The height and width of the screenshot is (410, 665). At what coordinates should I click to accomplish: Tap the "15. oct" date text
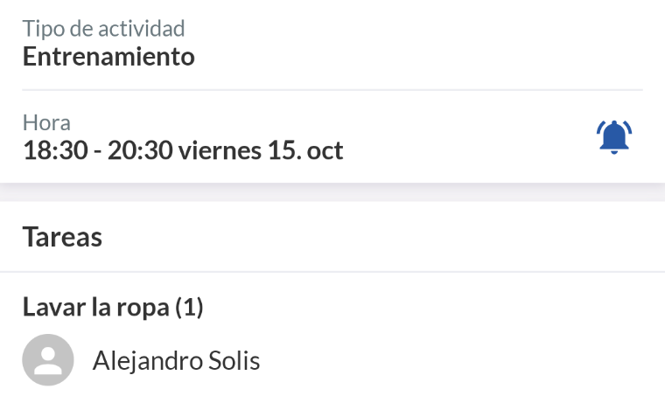coord(305,150)
